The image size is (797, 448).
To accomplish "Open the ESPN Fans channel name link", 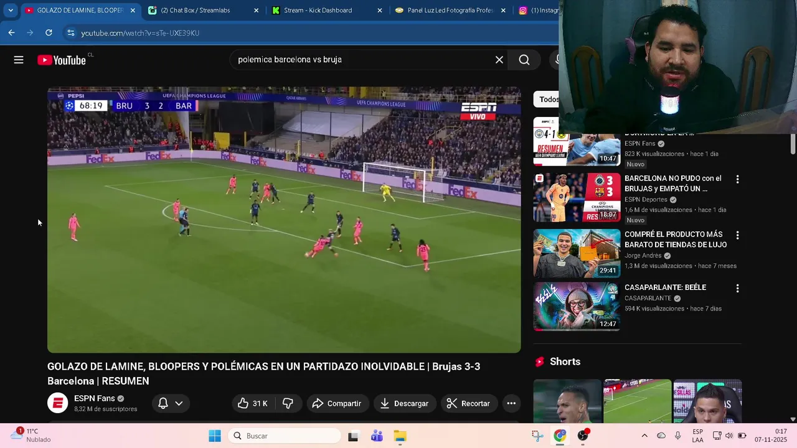I will click(95, 398).
